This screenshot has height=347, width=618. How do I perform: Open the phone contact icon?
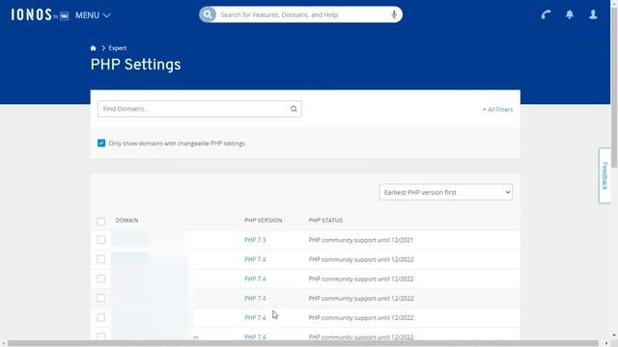point(546,14)
